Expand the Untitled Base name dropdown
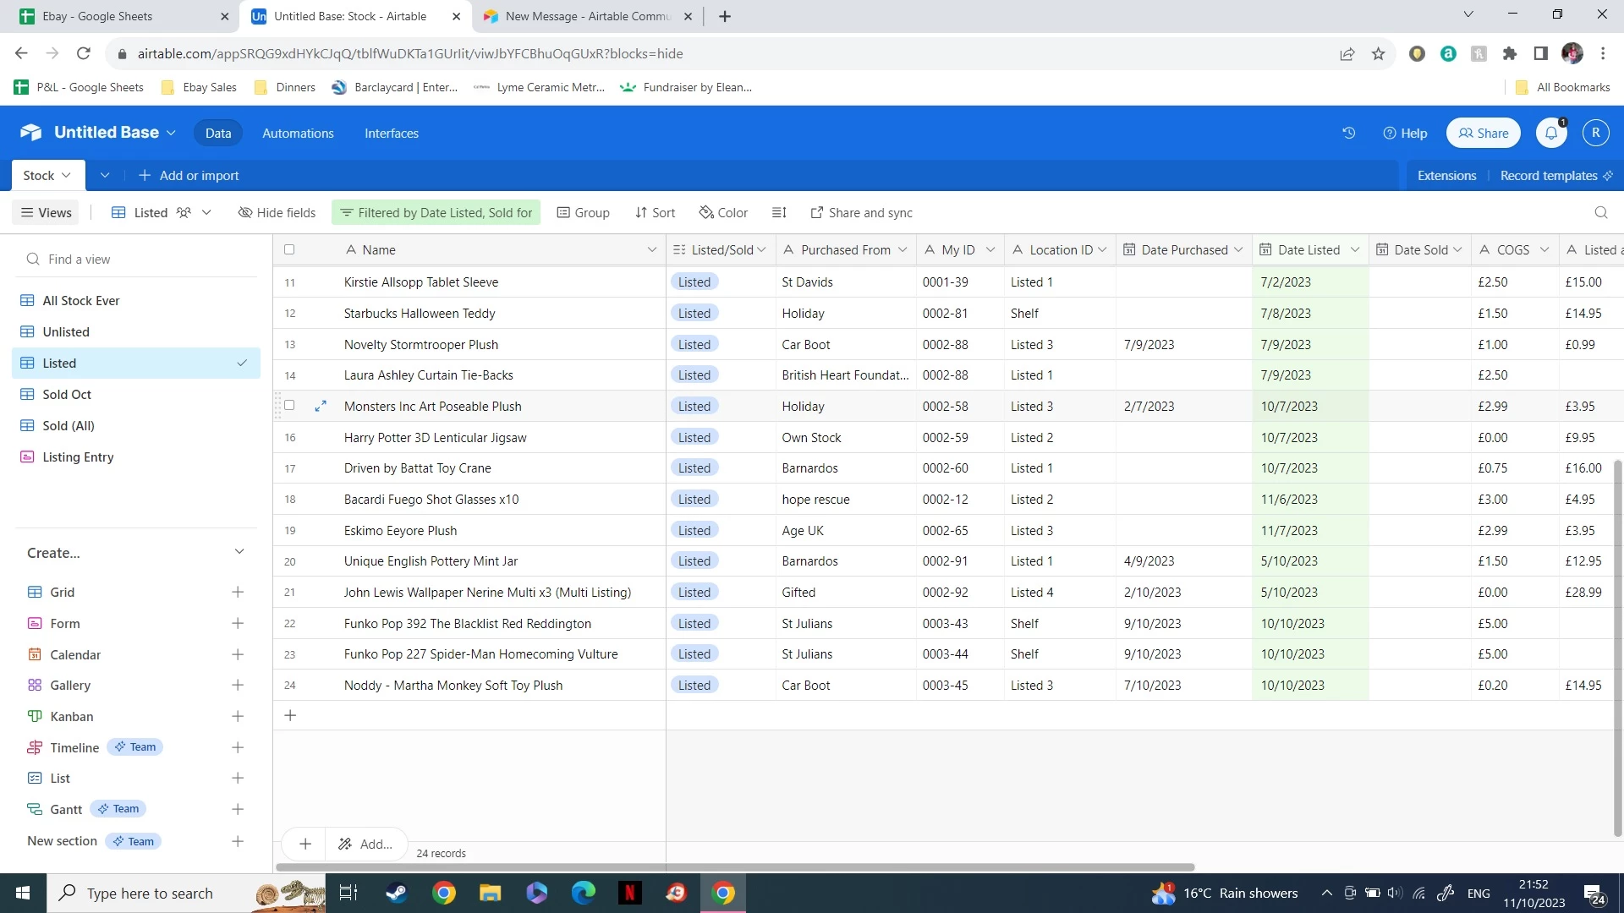Image resolution: width=1624 pixels, height=913 pixels. tap(171, 133)
